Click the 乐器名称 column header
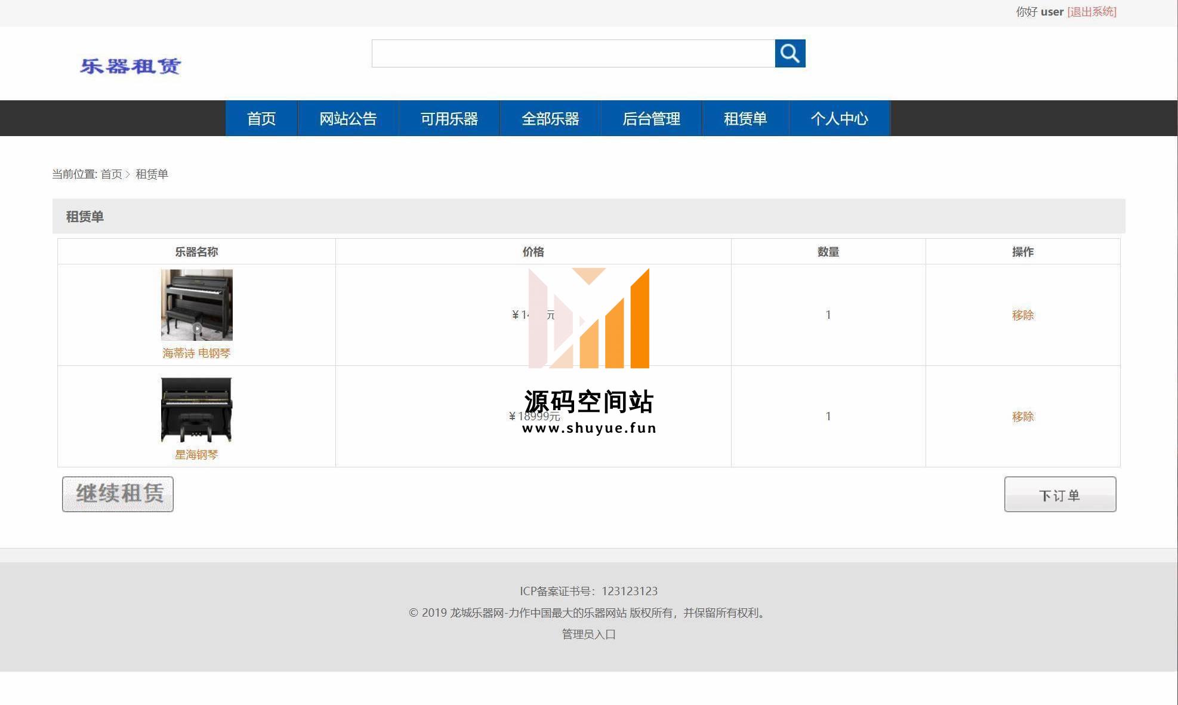Screen dimensions: 1178x705 (x=196, y=252)
